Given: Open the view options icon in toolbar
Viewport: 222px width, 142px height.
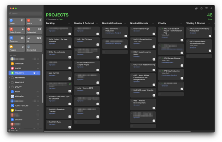Looking at the screenshot, I should click(206, 9).
